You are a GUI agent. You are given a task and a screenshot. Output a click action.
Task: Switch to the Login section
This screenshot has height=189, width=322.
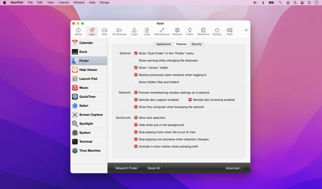(134, 32)
